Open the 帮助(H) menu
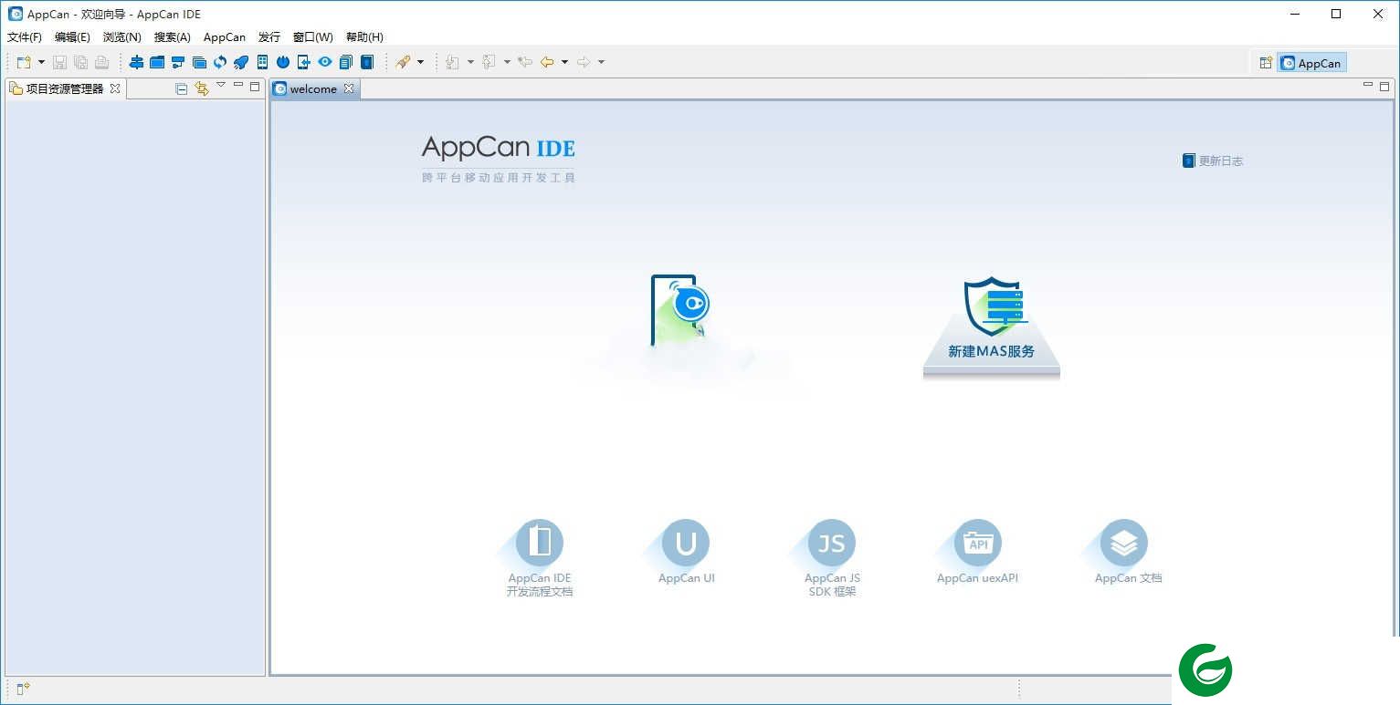The width and height of the screenshot is (1400, 705). [x=364, y=37]
